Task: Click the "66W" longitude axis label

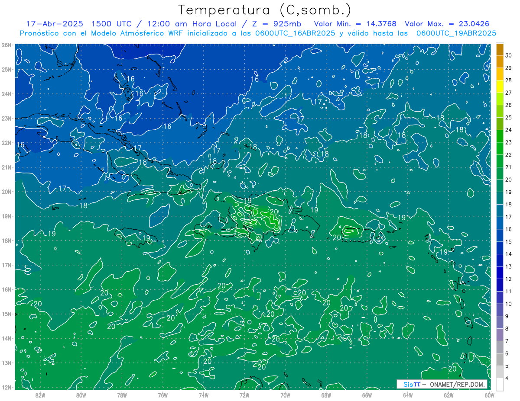Action: (367, 395)
